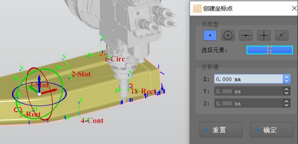The height and width of the screenshot is (144, 298).
Task: Click the Y coordinate stepper arrows
Action: [x=287, y=91]
